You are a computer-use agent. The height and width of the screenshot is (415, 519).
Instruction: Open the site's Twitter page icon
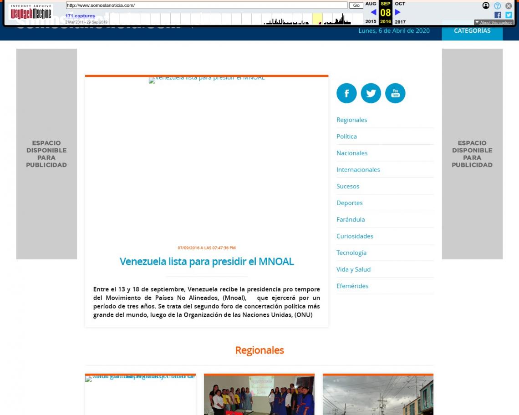coord(371,93)
